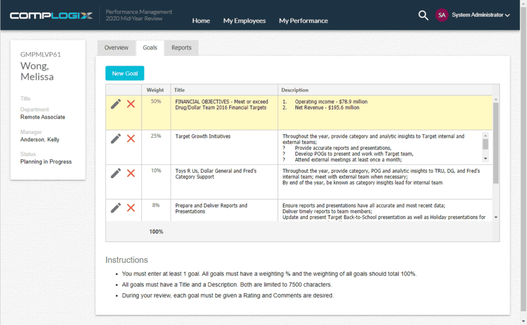527x325 pixels.
Task: Click manager name Anderson, Kelly
Action: 40,140
